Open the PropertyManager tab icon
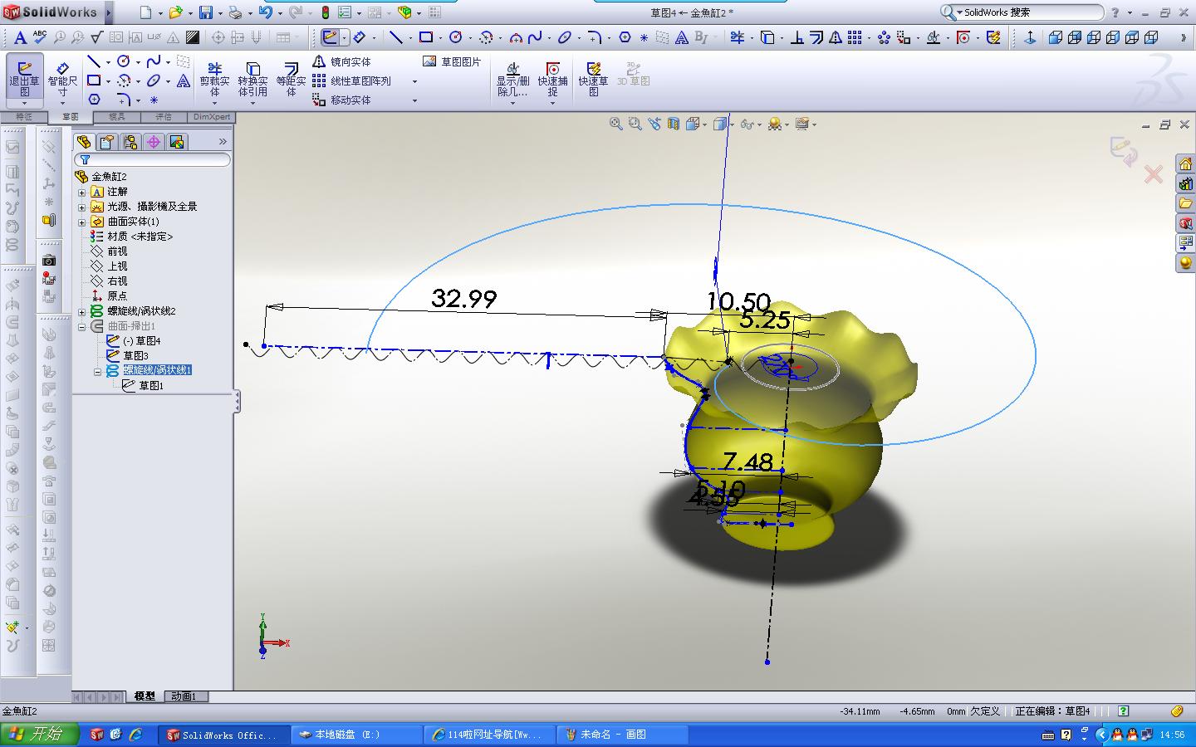 [106, 142]
